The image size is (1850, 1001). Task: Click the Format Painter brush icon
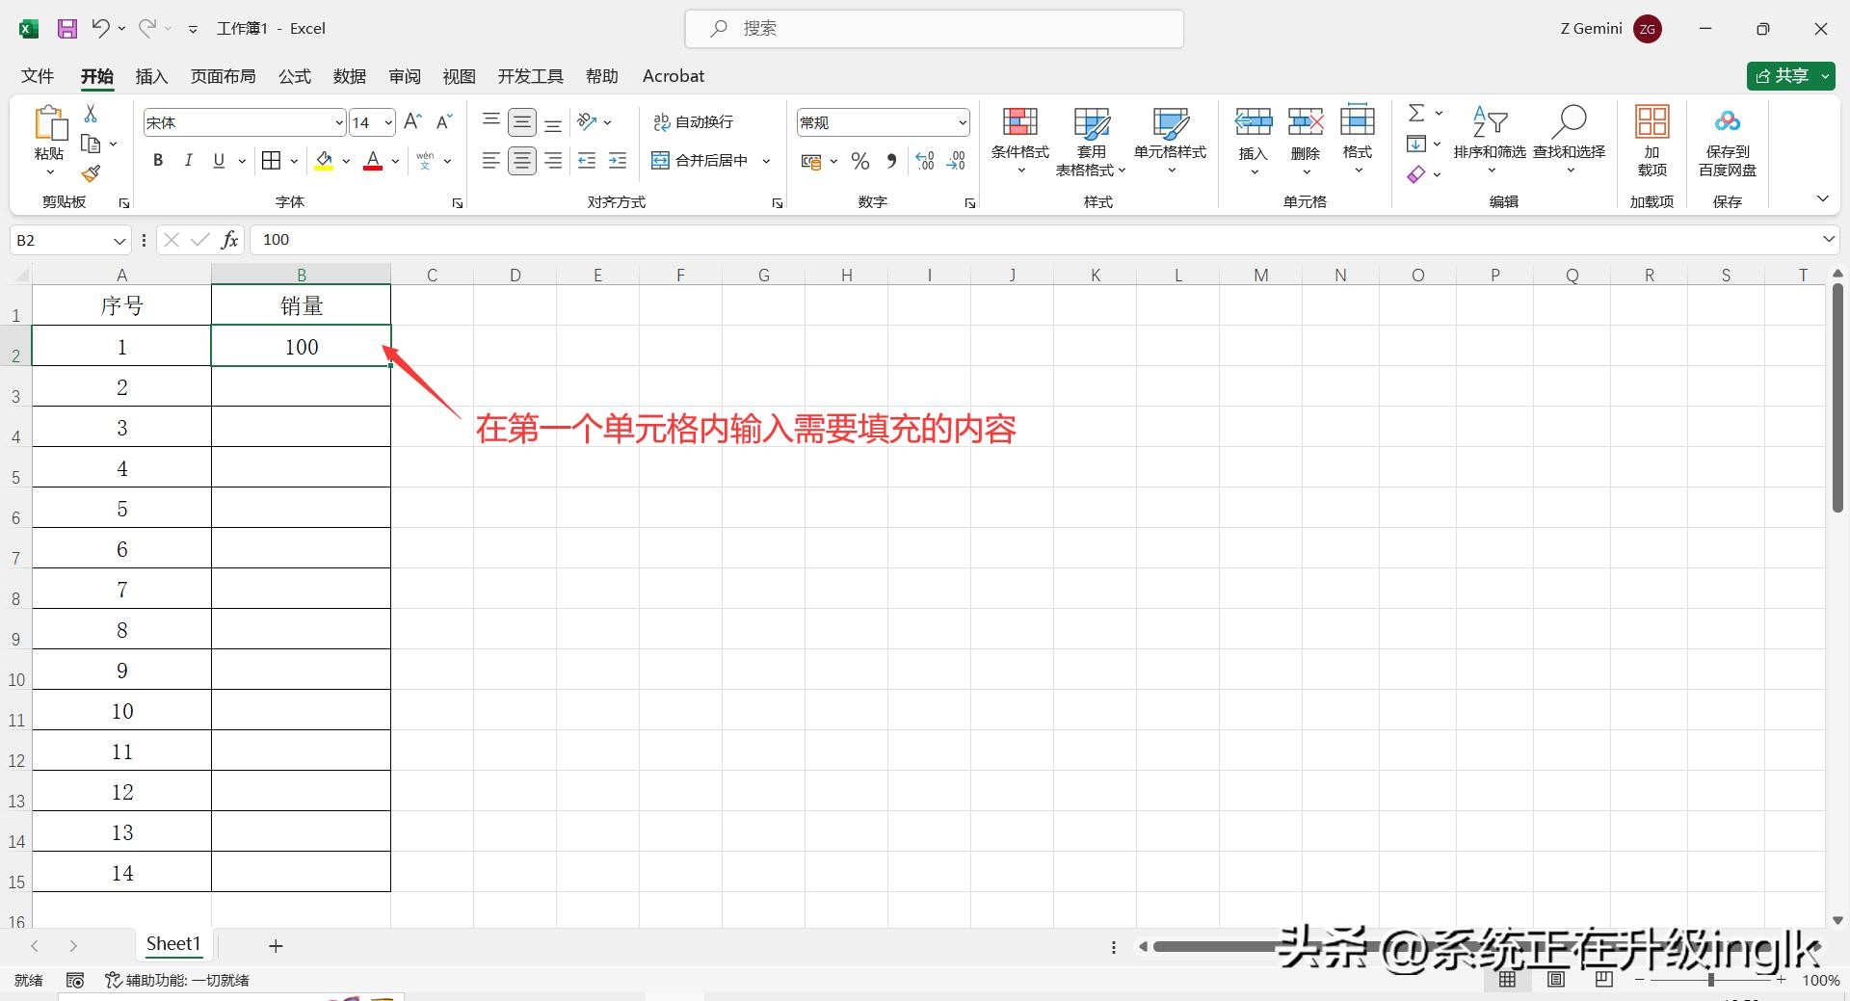click(91, 174)
